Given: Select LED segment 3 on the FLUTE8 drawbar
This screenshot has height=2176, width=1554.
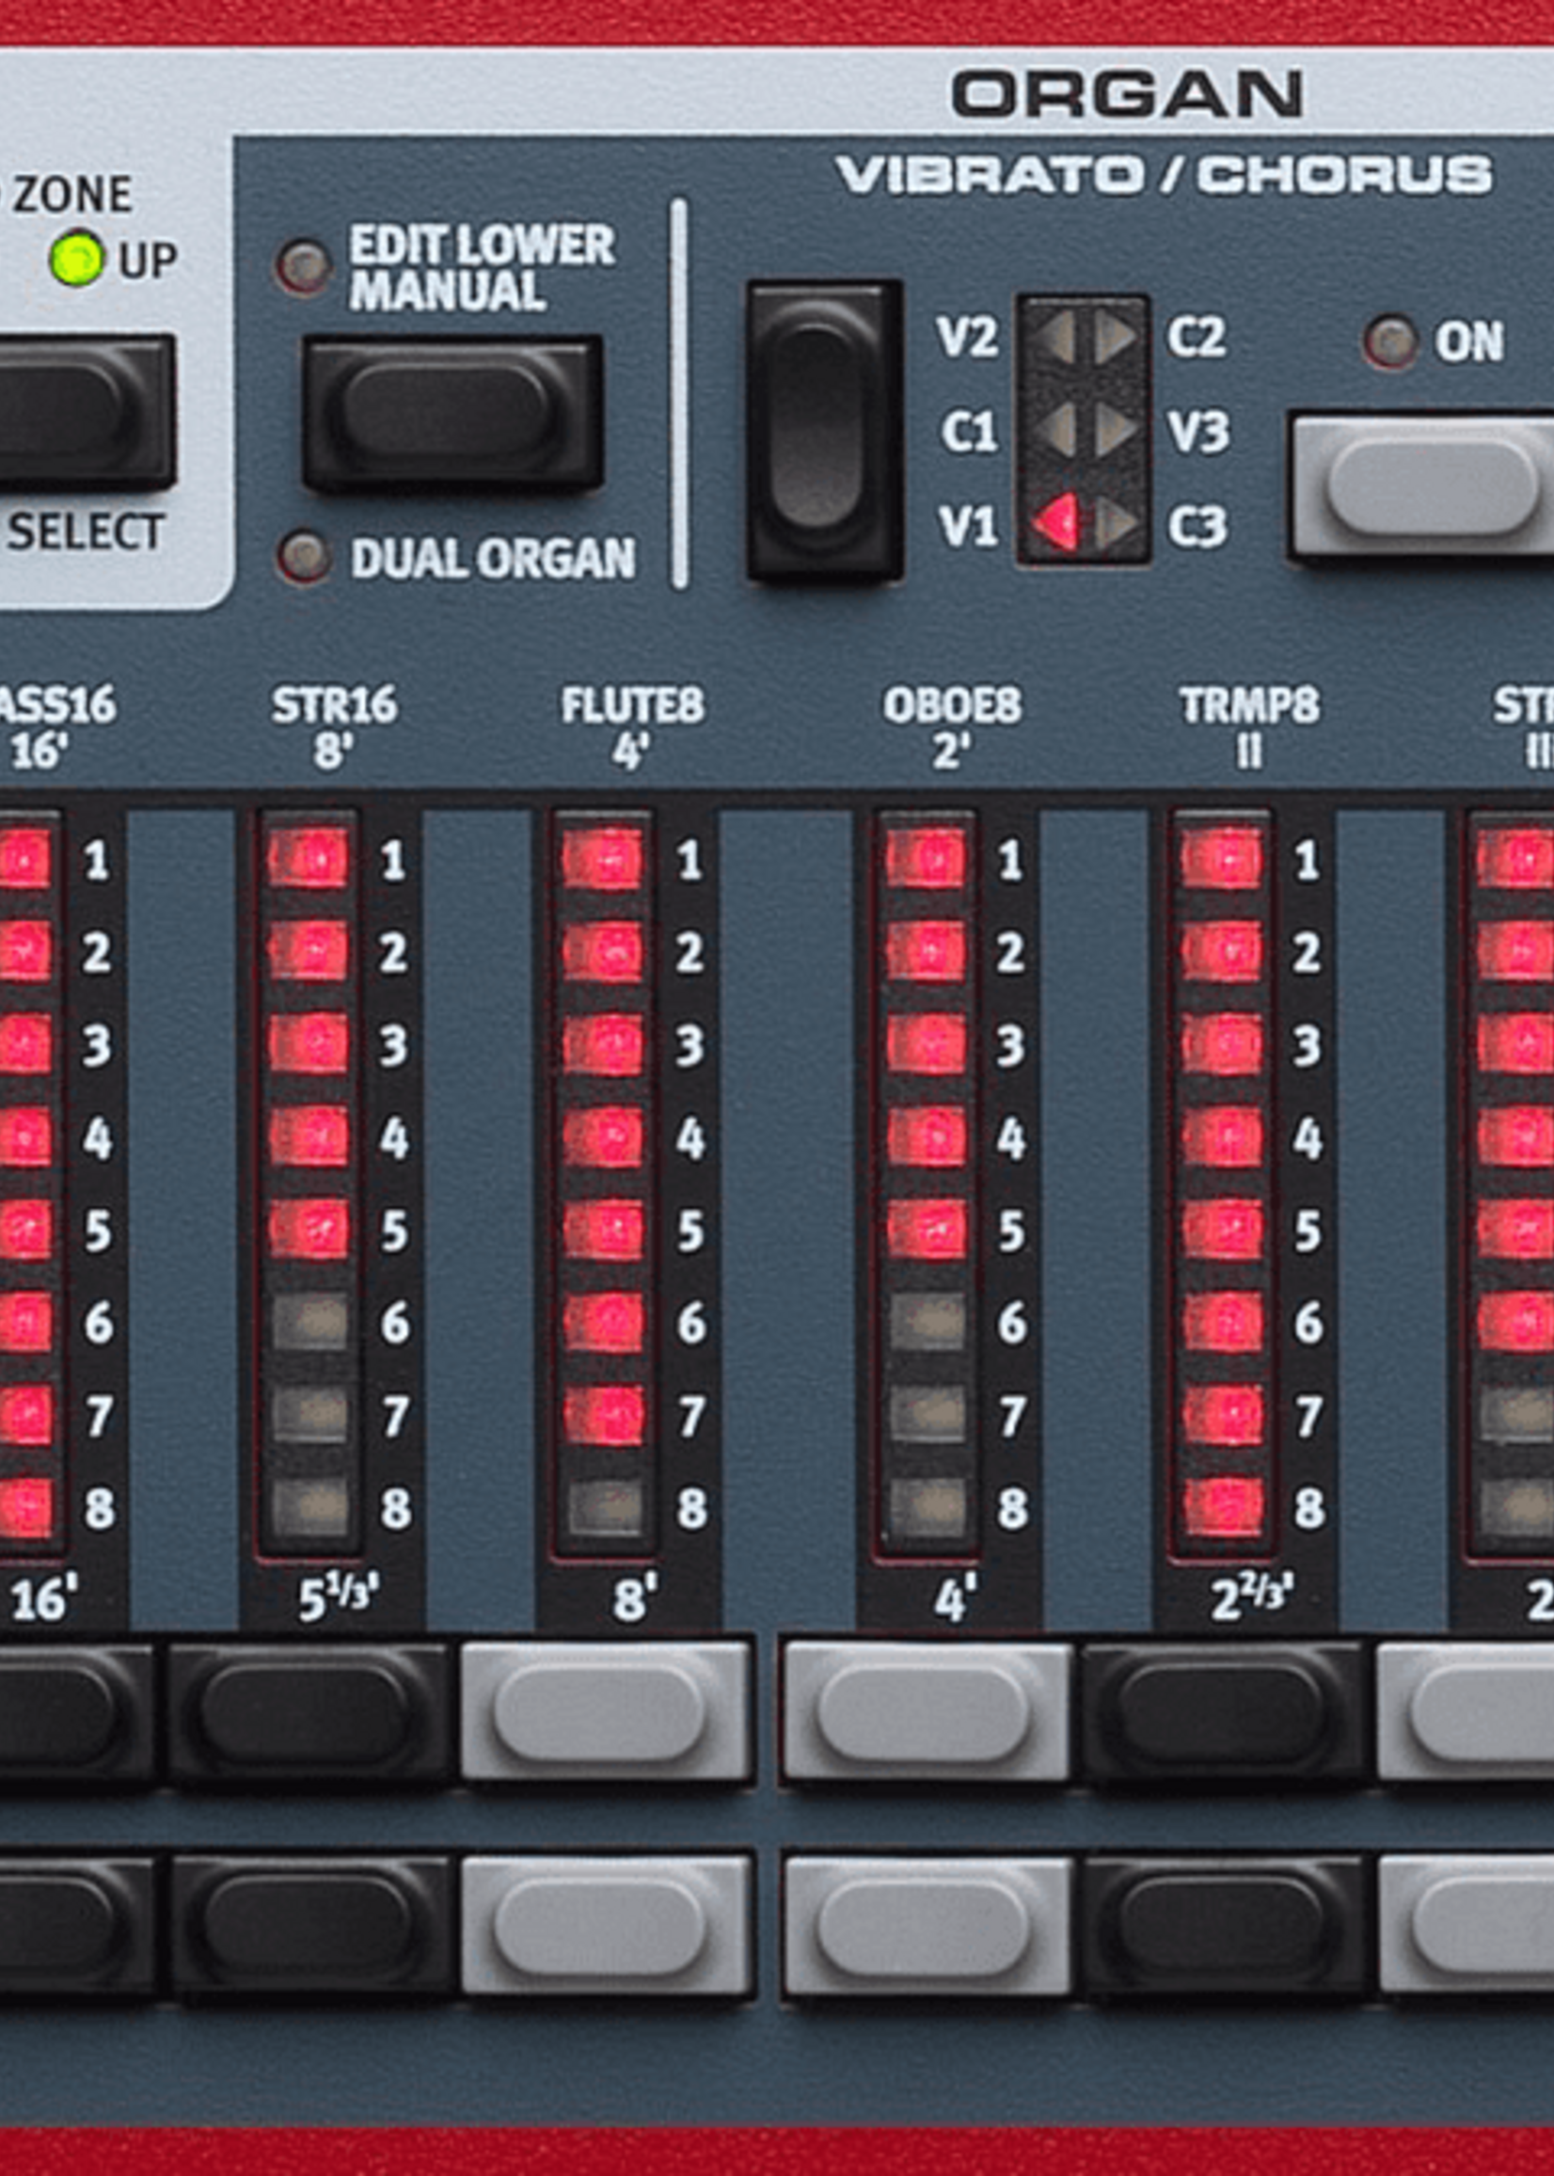Looking at the screenshot, I should pyautogui.click(x=604, y=1043).
